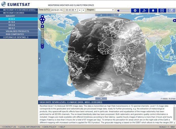The width and height of the screenshot is (176, 129).
Task: Open the layer switcher plus icon
Action: coord(174,20)
